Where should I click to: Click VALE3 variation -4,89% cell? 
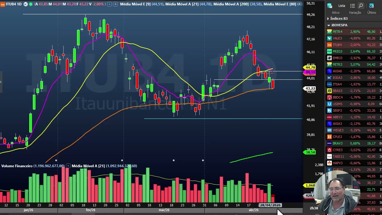[355, 38]
